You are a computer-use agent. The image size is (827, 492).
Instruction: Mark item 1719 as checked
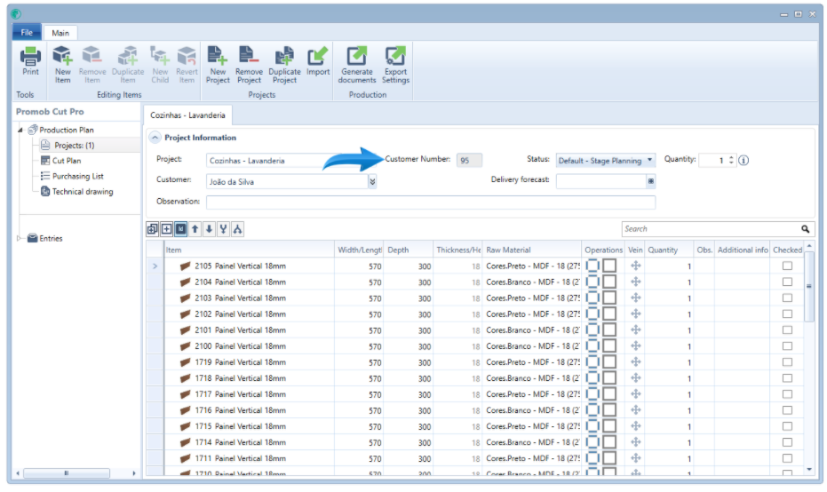coord(787,362)
